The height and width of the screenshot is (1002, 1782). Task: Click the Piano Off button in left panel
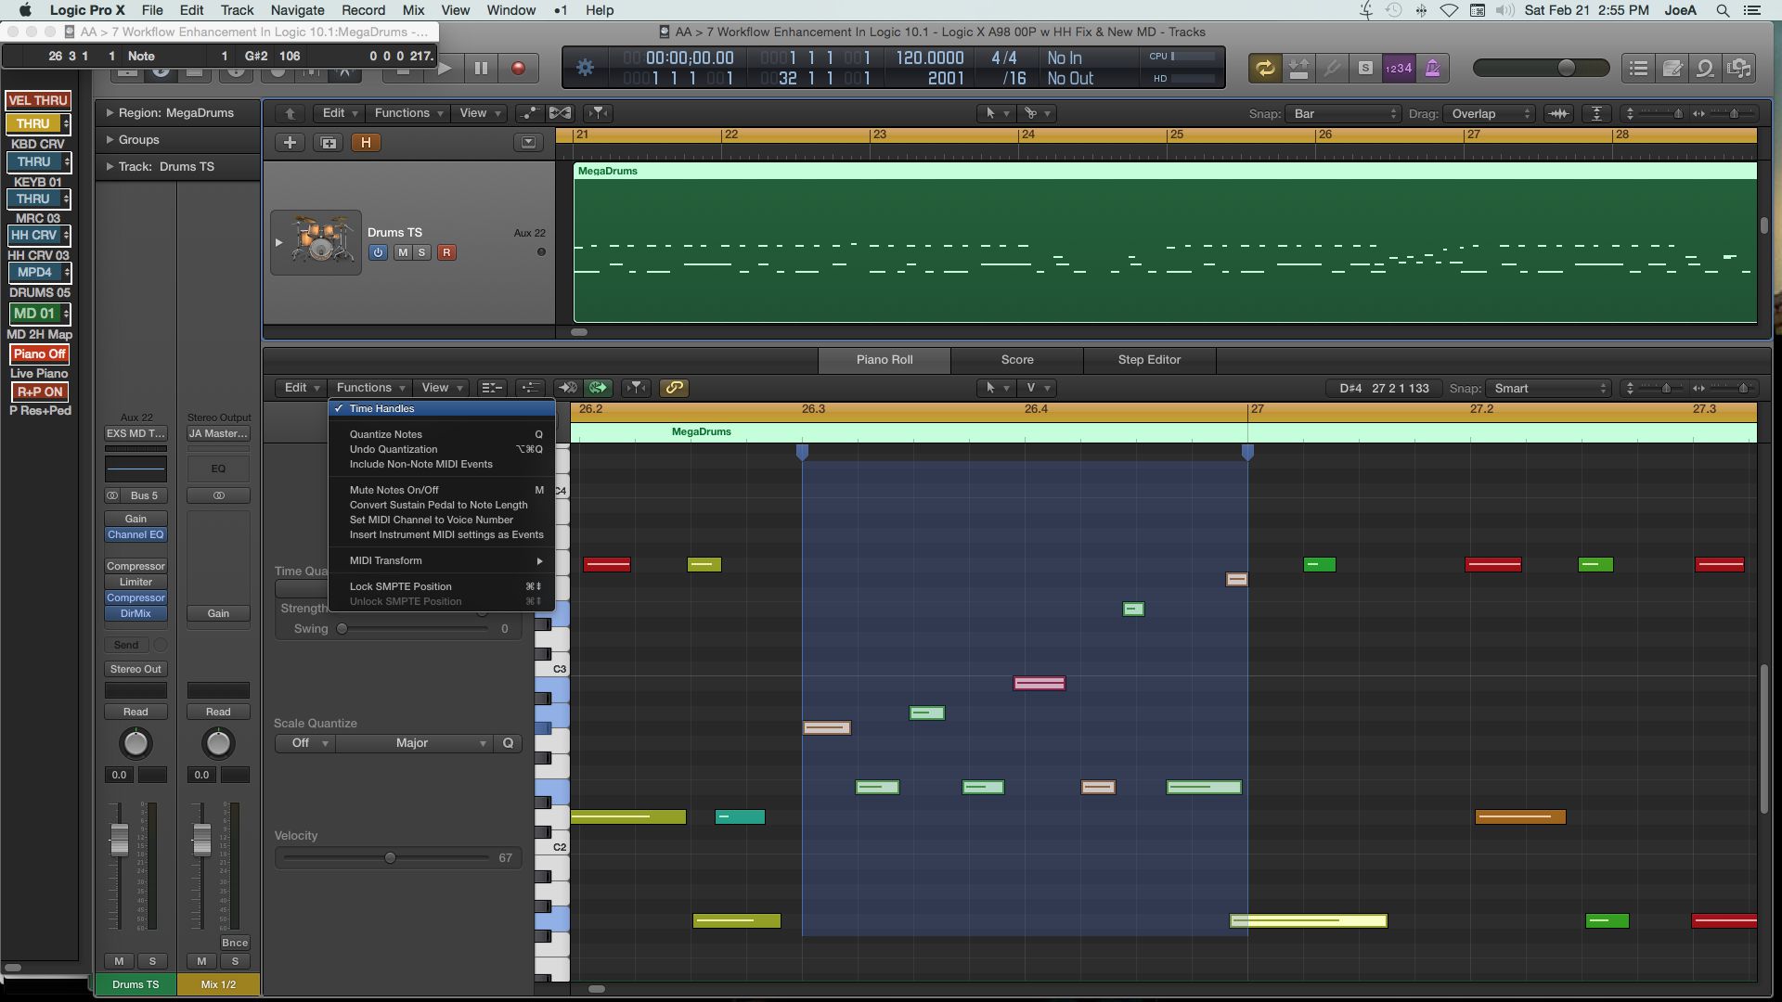coord(39,353)
